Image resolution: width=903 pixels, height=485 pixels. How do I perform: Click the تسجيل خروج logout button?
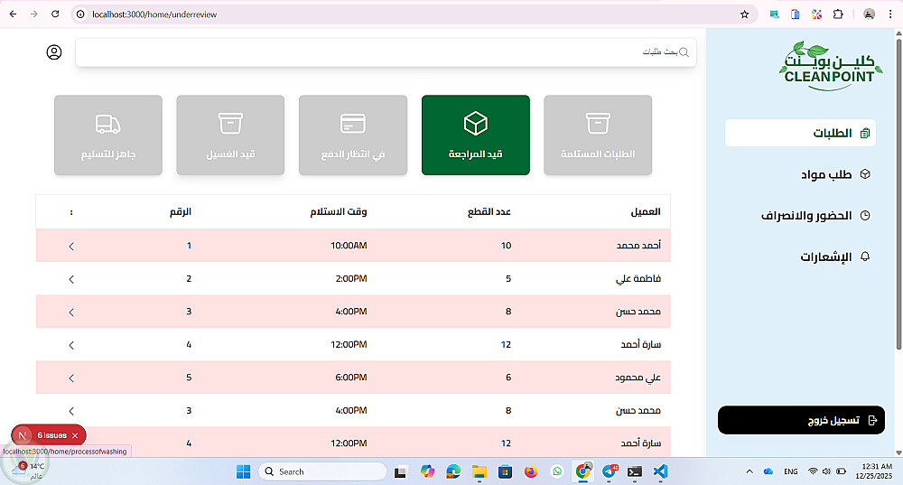tap(801, 420)
